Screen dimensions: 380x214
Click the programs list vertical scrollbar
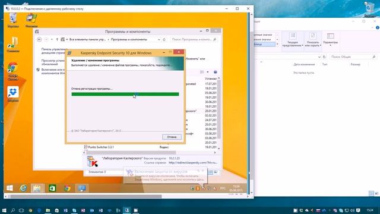(x=219, y=109)
